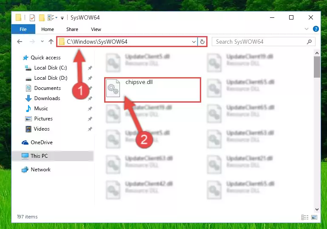Go up one folder level
Screen dimensions: 327x229
click(51, 42)
